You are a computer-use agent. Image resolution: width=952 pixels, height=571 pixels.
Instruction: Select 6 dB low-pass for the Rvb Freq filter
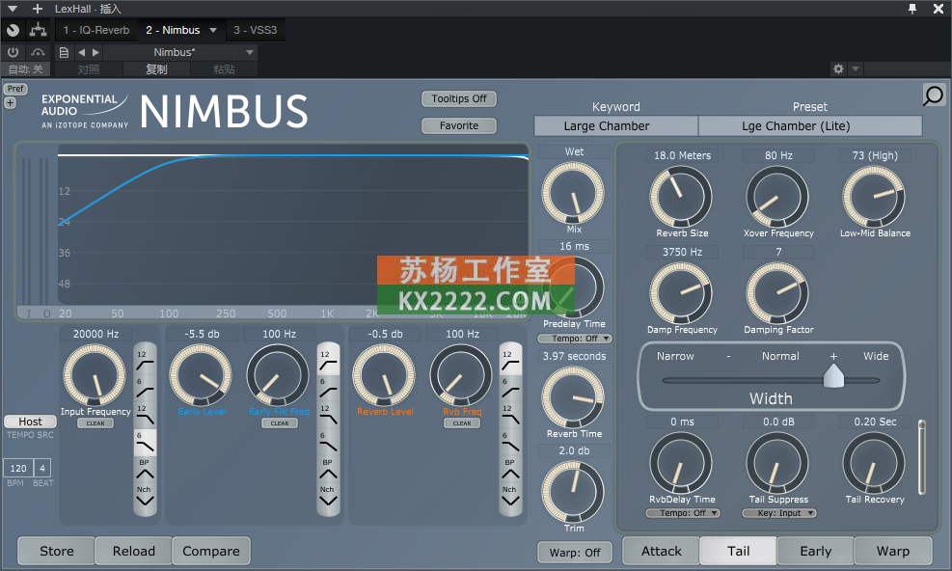(x=510, y=442)
